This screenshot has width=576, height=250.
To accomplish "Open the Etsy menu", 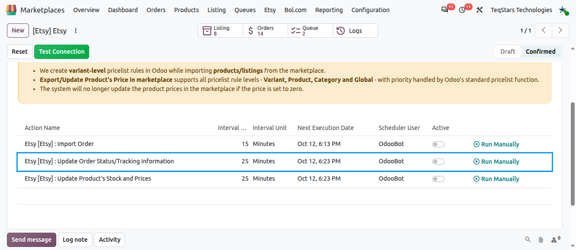I will (270, 10).
